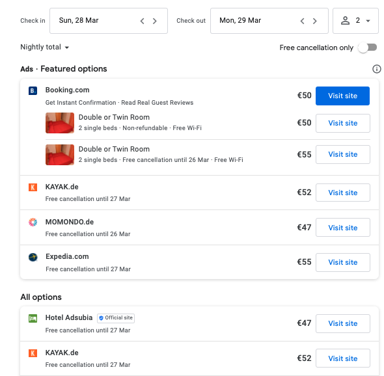Click the non-refundable Twin Room thumbnail

pos(60,123)
